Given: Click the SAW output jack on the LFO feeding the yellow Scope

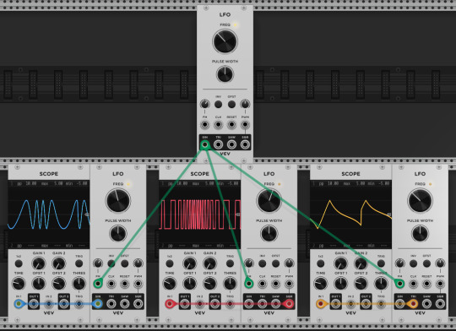Looking at the screenshot, I should (x=426, y=304).
